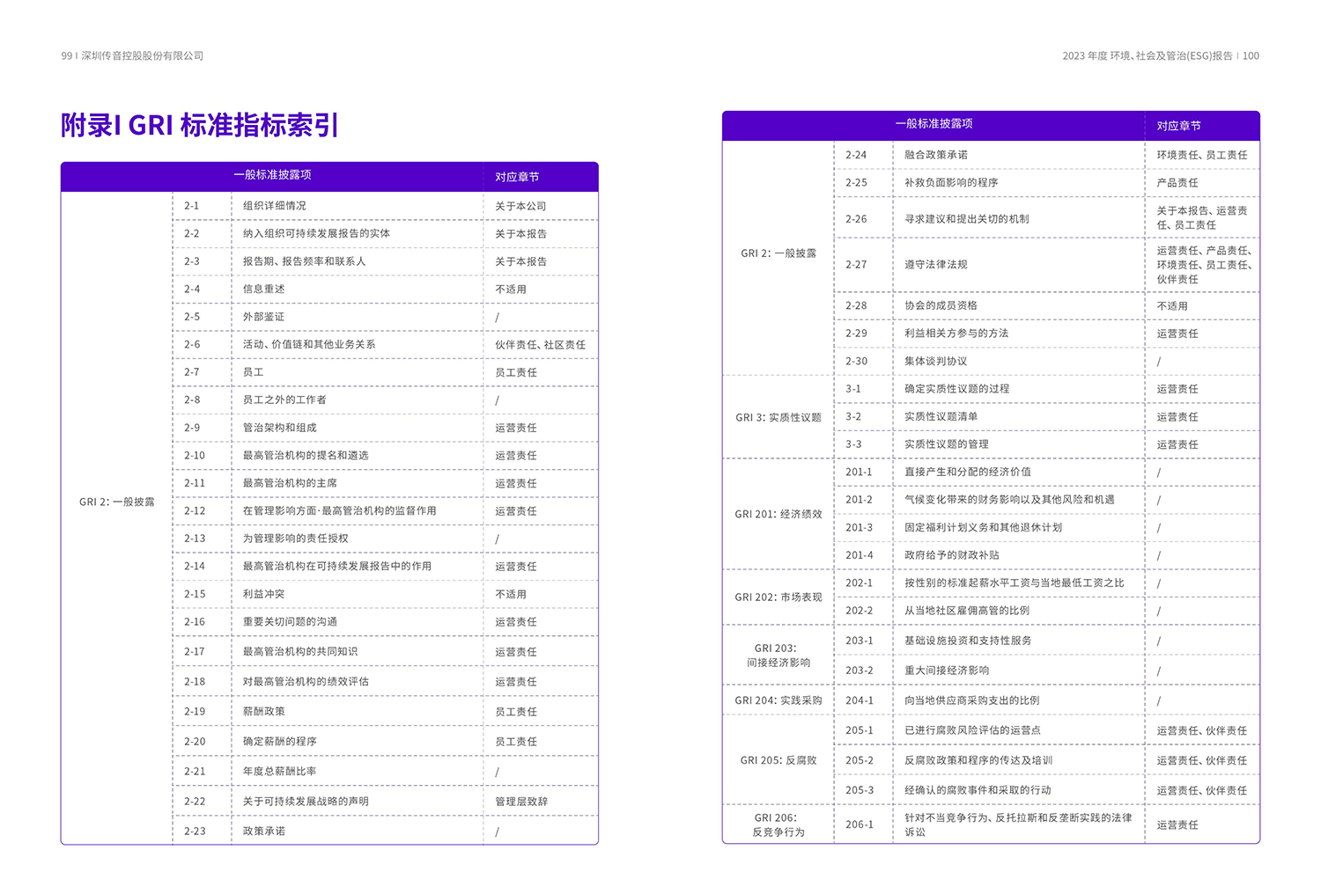The image size is (1321, 894).
Task: Select the 2-19 薪酬政策 row
Action: 263,712
